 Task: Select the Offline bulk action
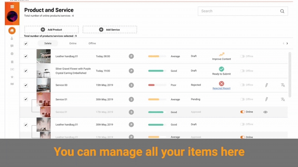point(92,43)
